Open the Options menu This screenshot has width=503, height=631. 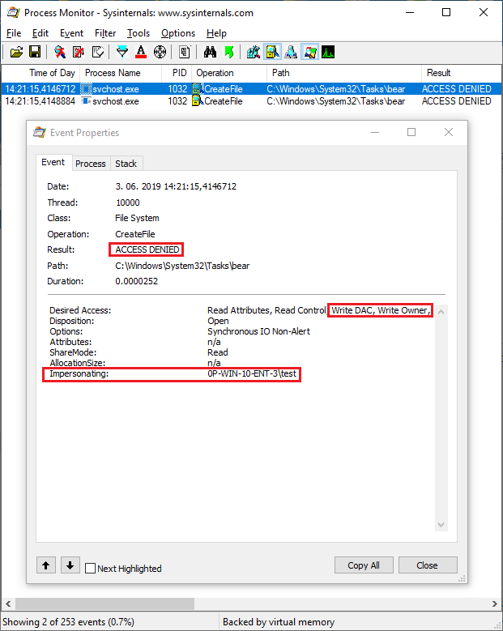tap(178, 33)
